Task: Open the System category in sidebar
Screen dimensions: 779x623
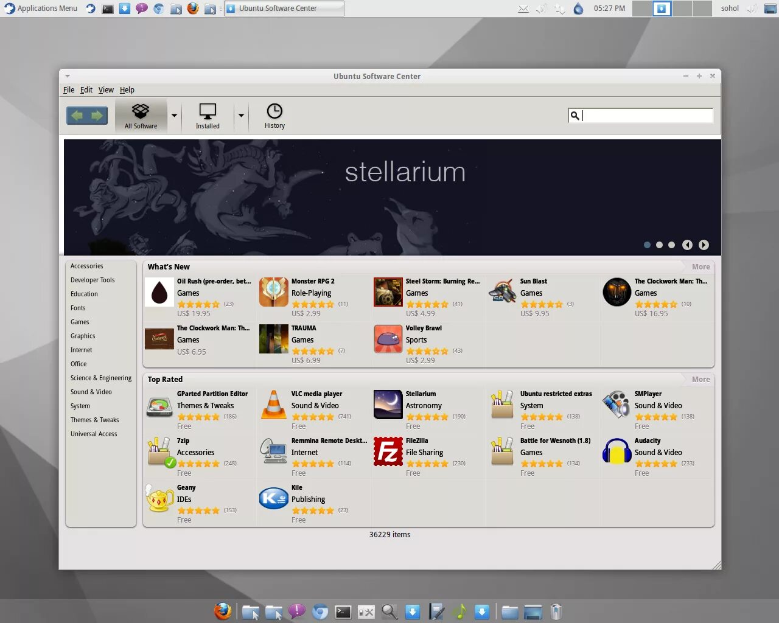Action: (80, 406)
